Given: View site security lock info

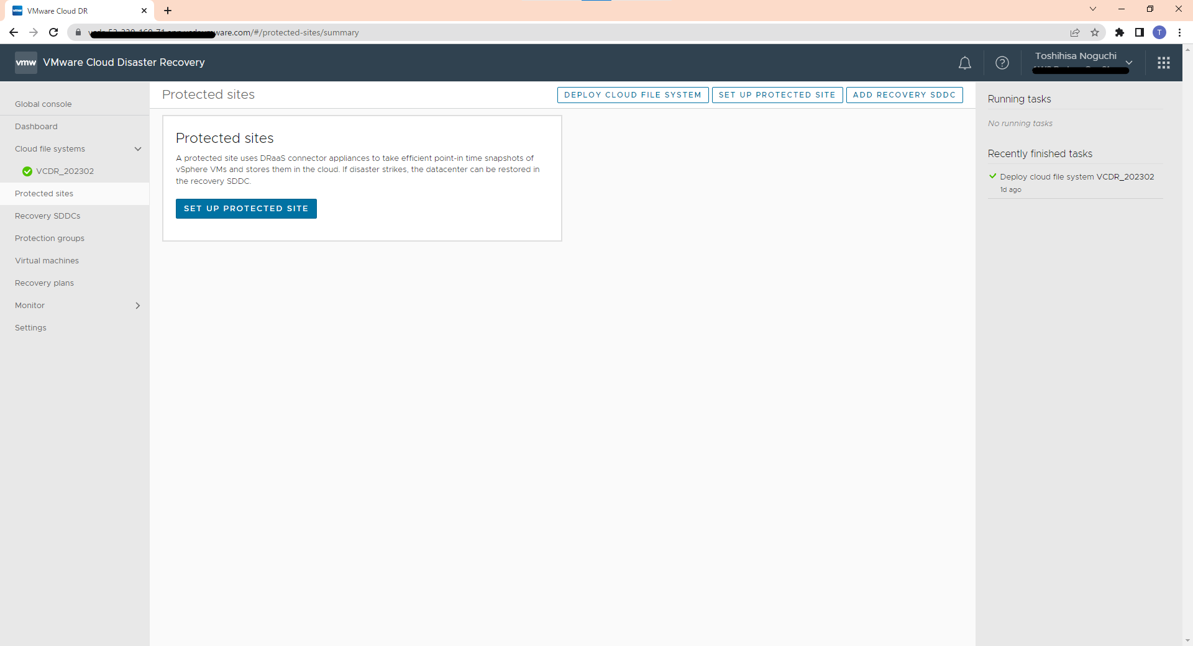Looking at the screenshot, I should [78, 32].
